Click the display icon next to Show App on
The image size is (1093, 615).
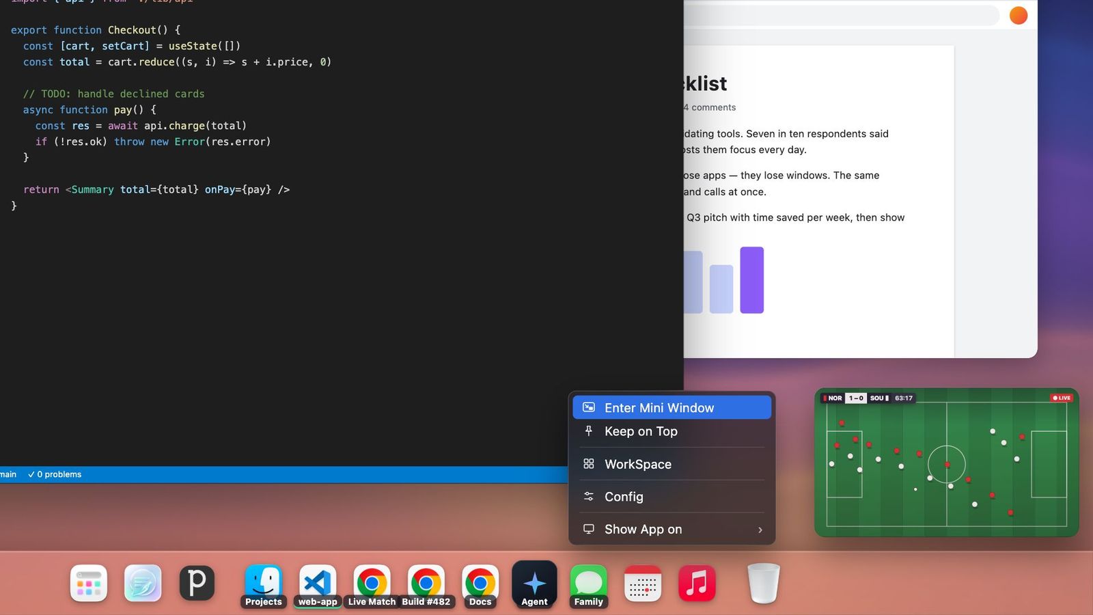click(588, 529)
